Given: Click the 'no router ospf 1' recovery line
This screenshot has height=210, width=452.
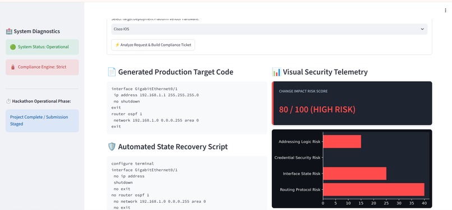Looking at the screenshot, I should click(x=130, y=195).
